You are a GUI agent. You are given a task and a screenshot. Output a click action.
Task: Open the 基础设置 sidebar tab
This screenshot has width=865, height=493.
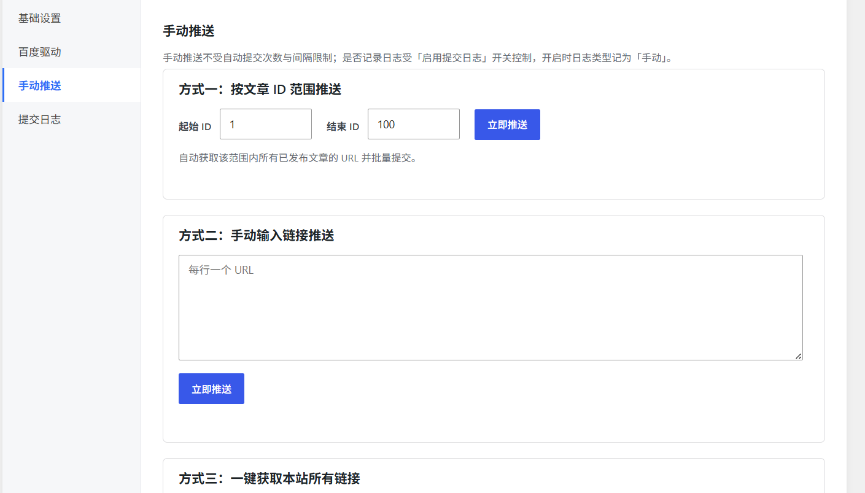(x=72, y=18)
